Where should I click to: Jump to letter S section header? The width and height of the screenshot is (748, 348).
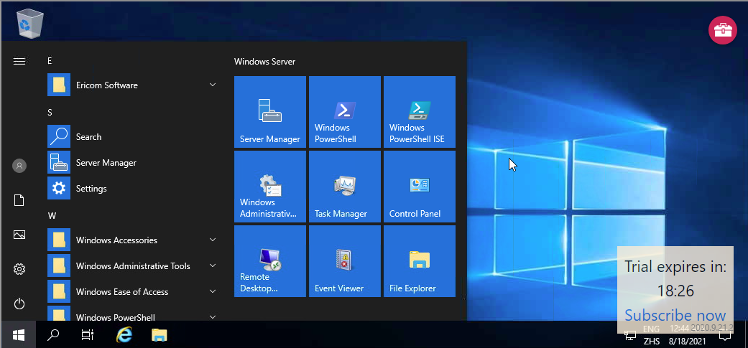coord(50,113)
